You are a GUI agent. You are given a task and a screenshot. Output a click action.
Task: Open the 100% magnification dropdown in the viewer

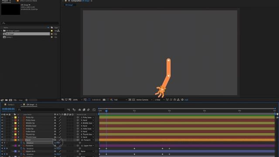click(78, 100)
